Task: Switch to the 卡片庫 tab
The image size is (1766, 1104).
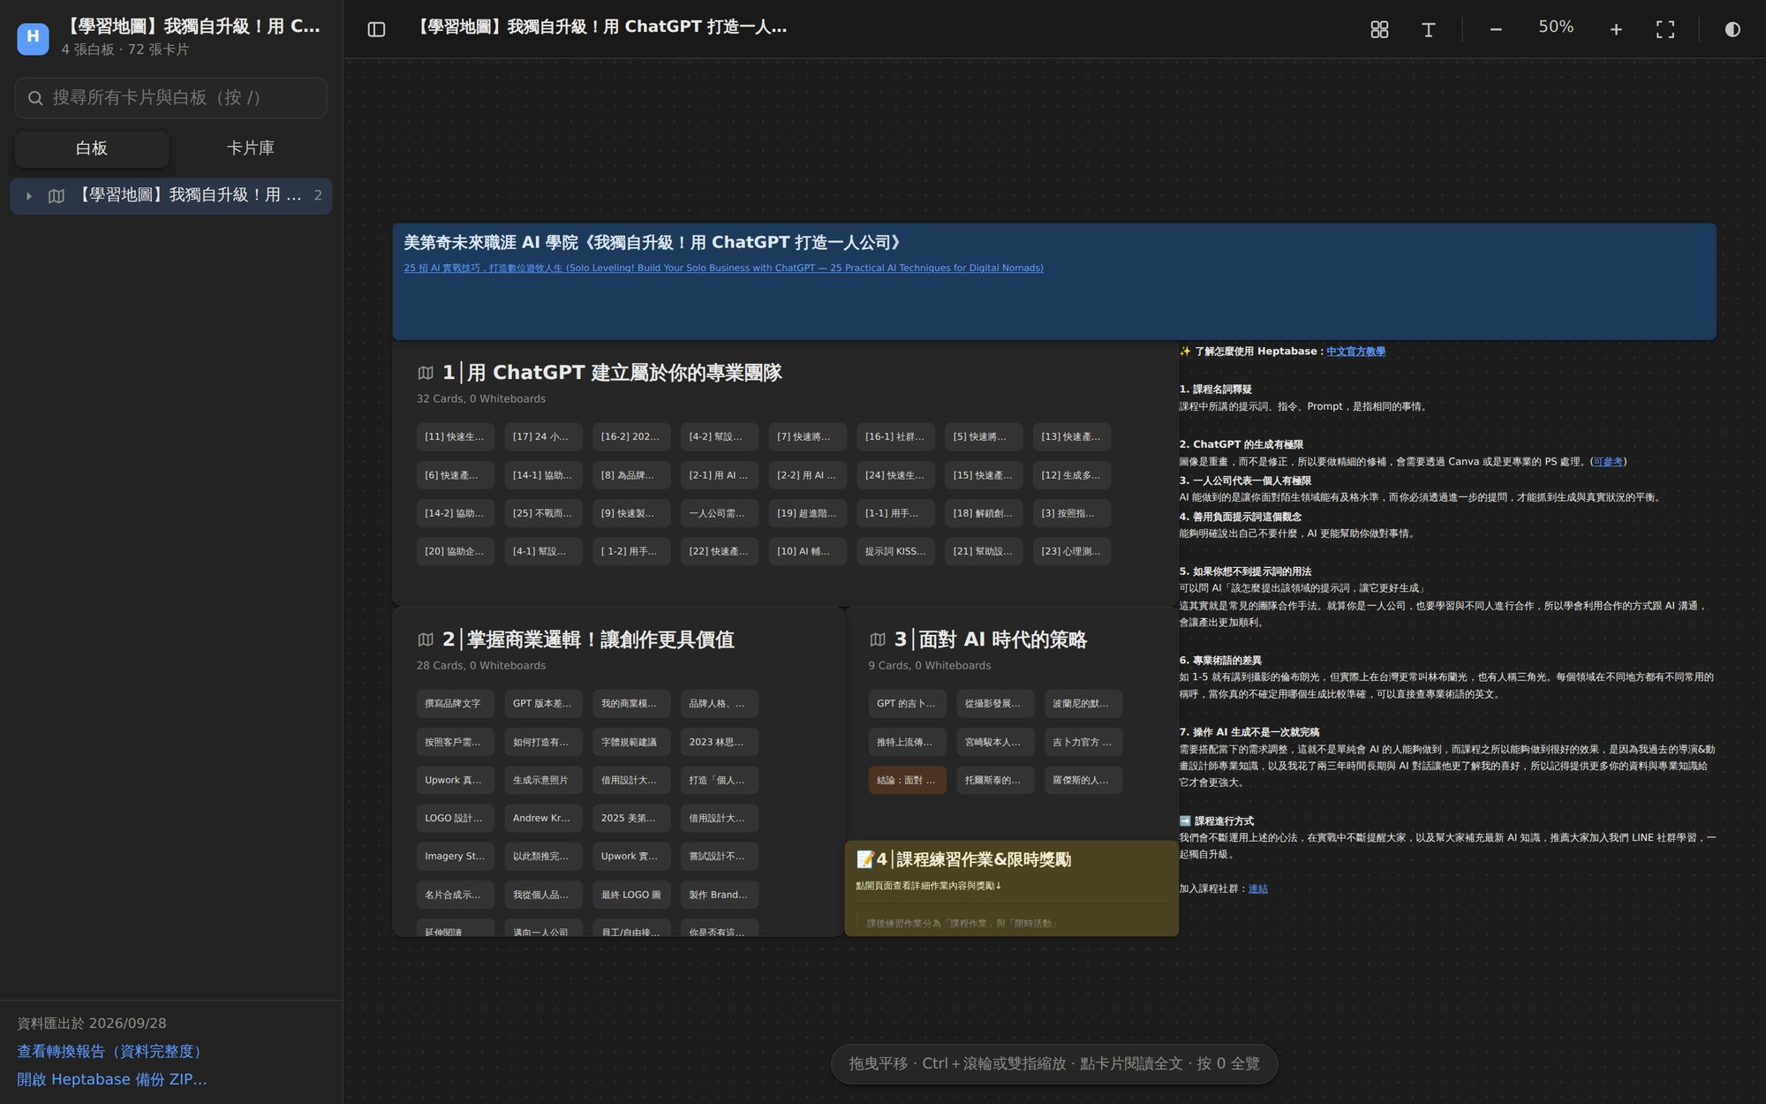Action: coord(250,148)
